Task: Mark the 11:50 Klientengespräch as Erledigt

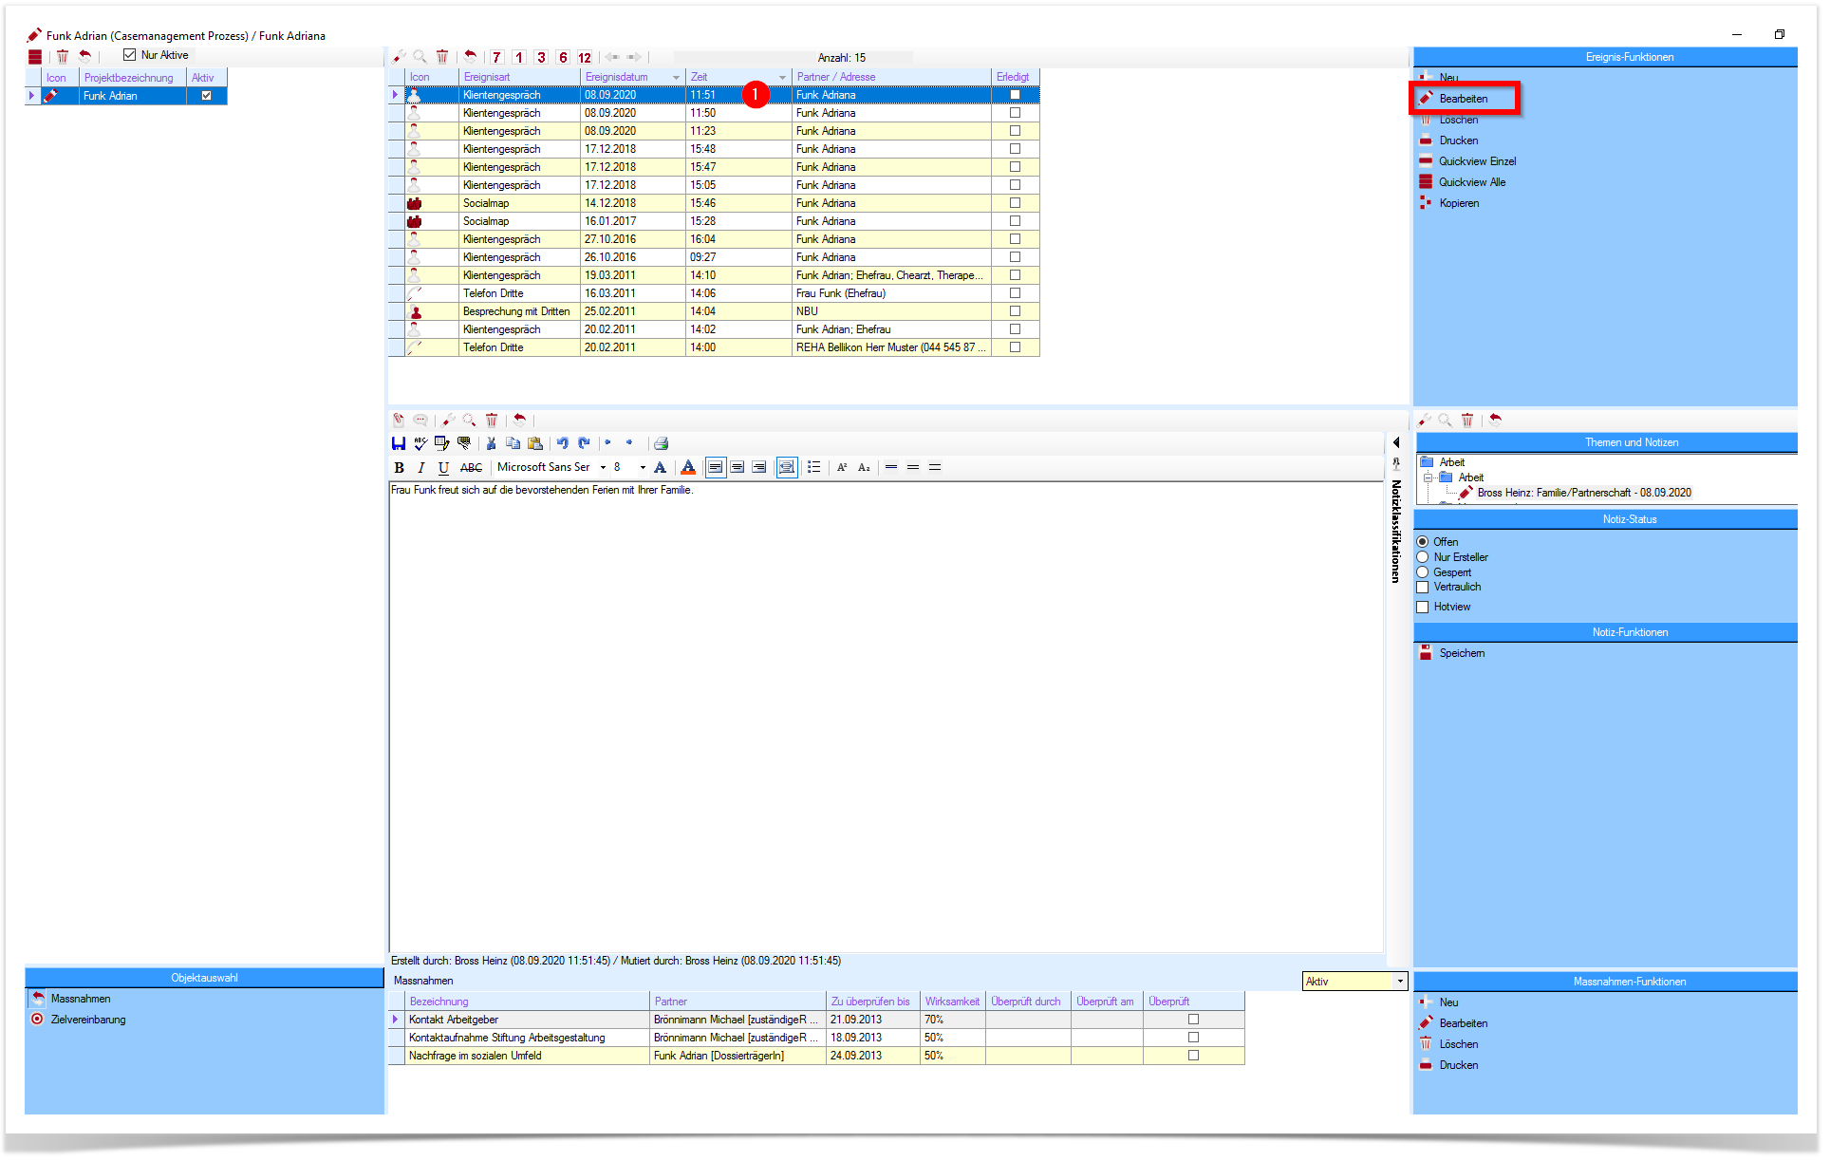Action: click(x=1015, y=113)
